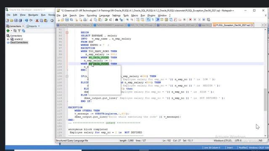Screen dimensions: 269x151
Task: Toggle Word Wrap in Notepad++ toolbar
Action: (148, 20)
